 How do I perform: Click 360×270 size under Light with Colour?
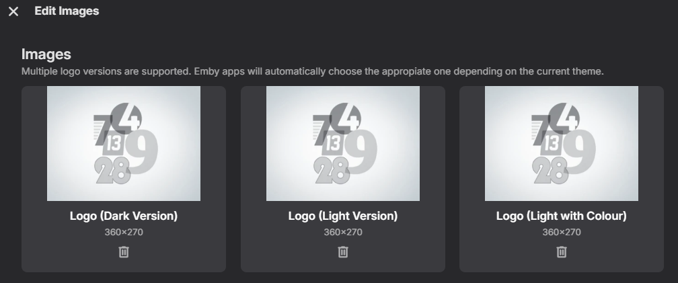tap(562, 233)
